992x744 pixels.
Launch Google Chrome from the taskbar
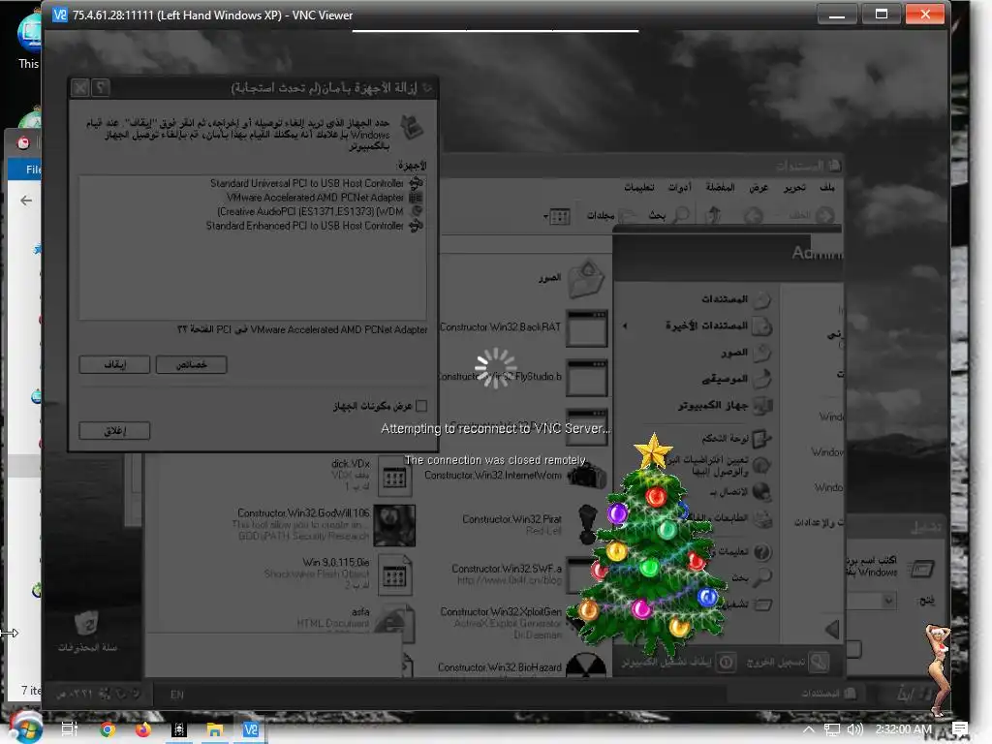108,729
